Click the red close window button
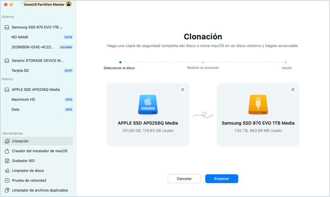The image size is (330, 197). point(6,5)
